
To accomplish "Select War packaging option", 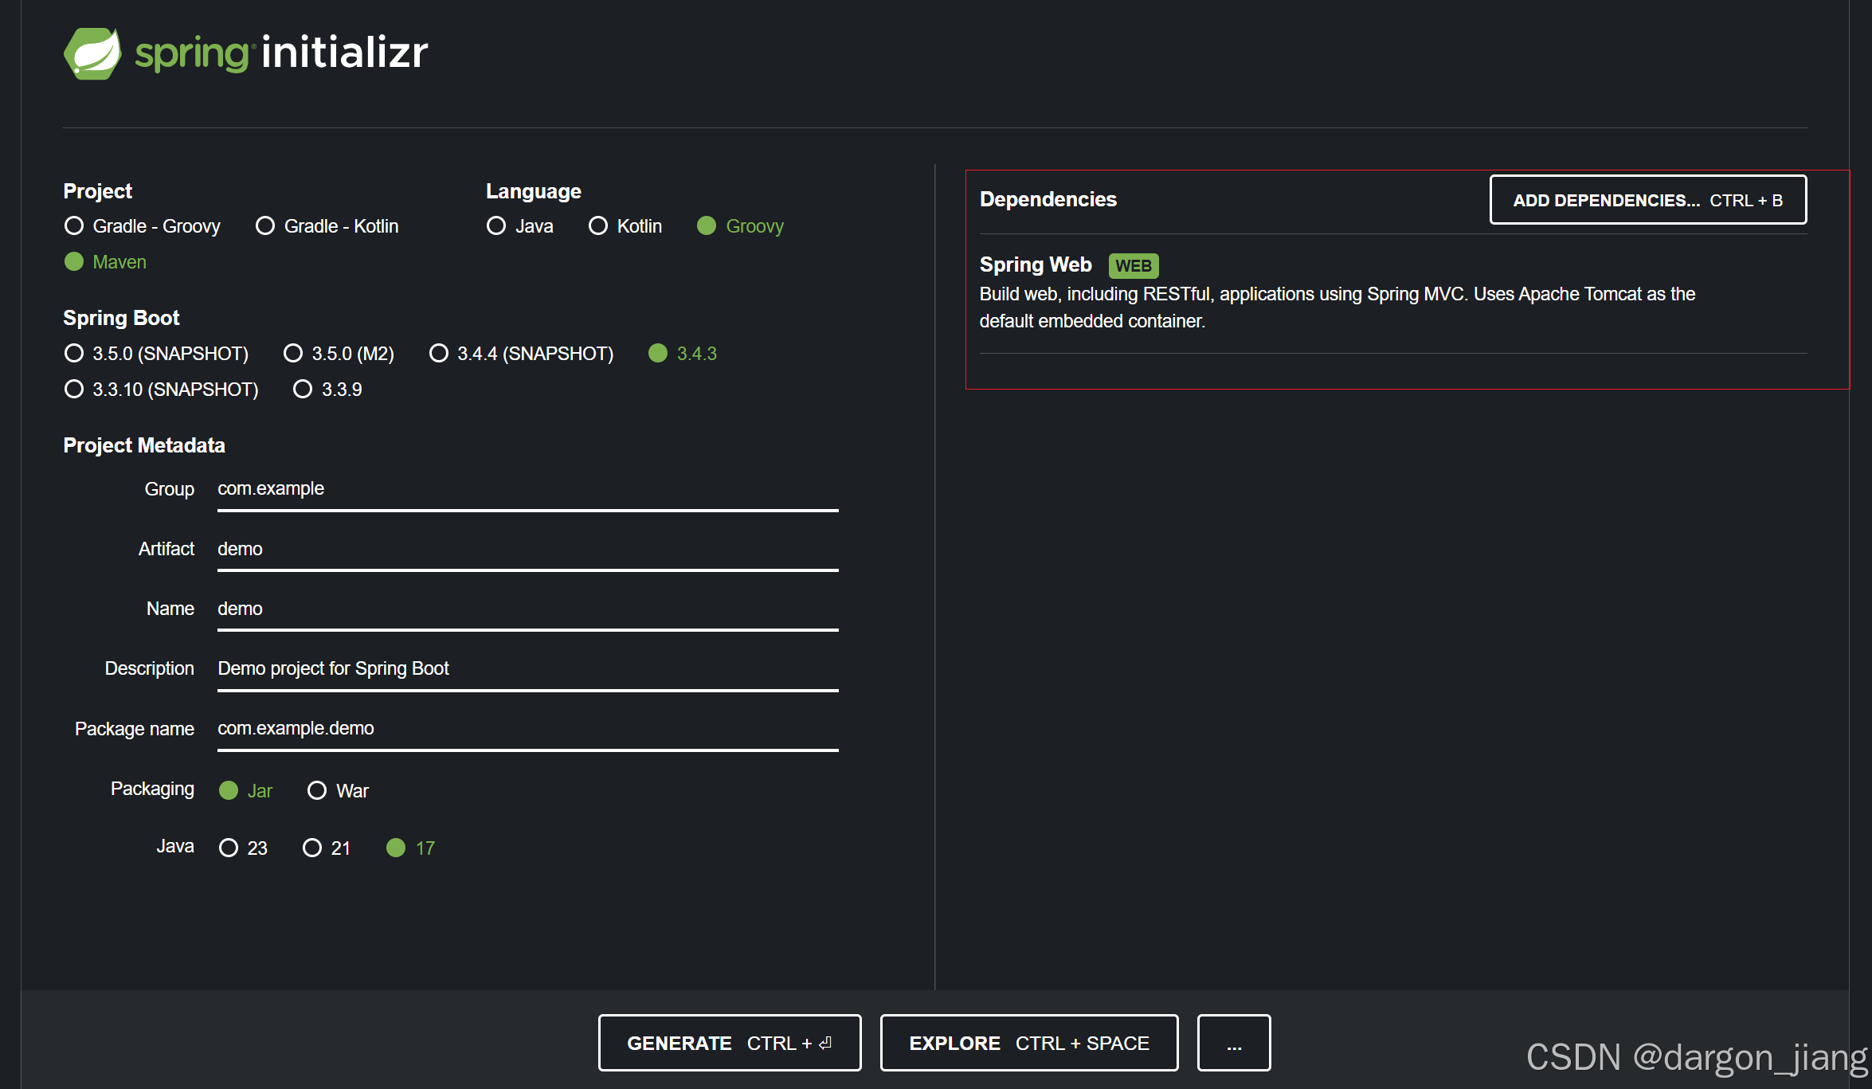I will point(317,790).
